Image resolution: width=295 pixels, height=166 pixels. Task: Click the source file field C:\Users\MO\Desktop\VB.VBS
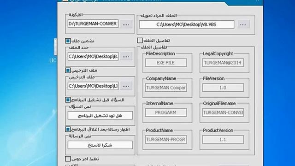point(187,24)
